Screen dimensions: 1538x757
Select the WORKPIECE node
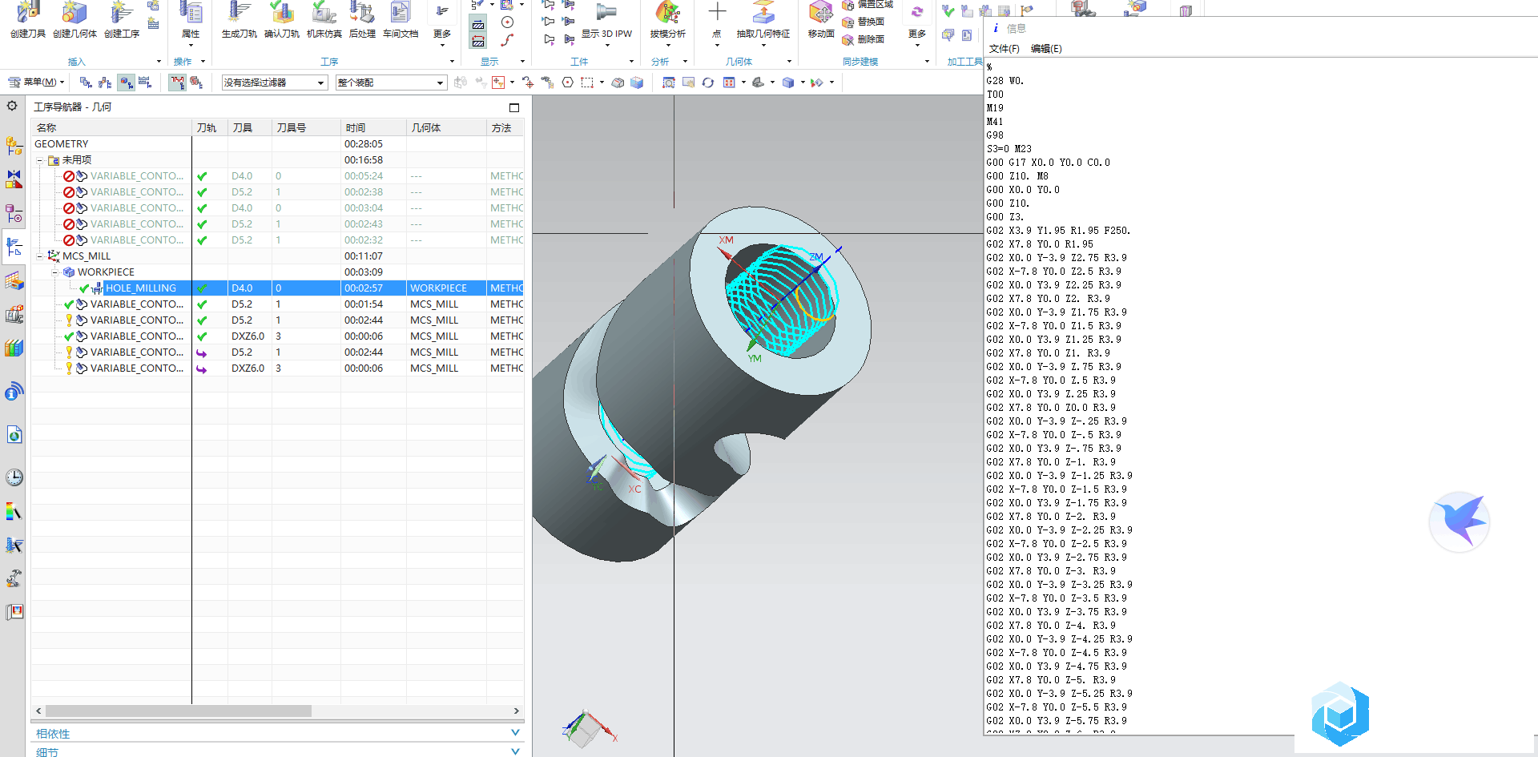pyautogui.click(x=106, y=272)
